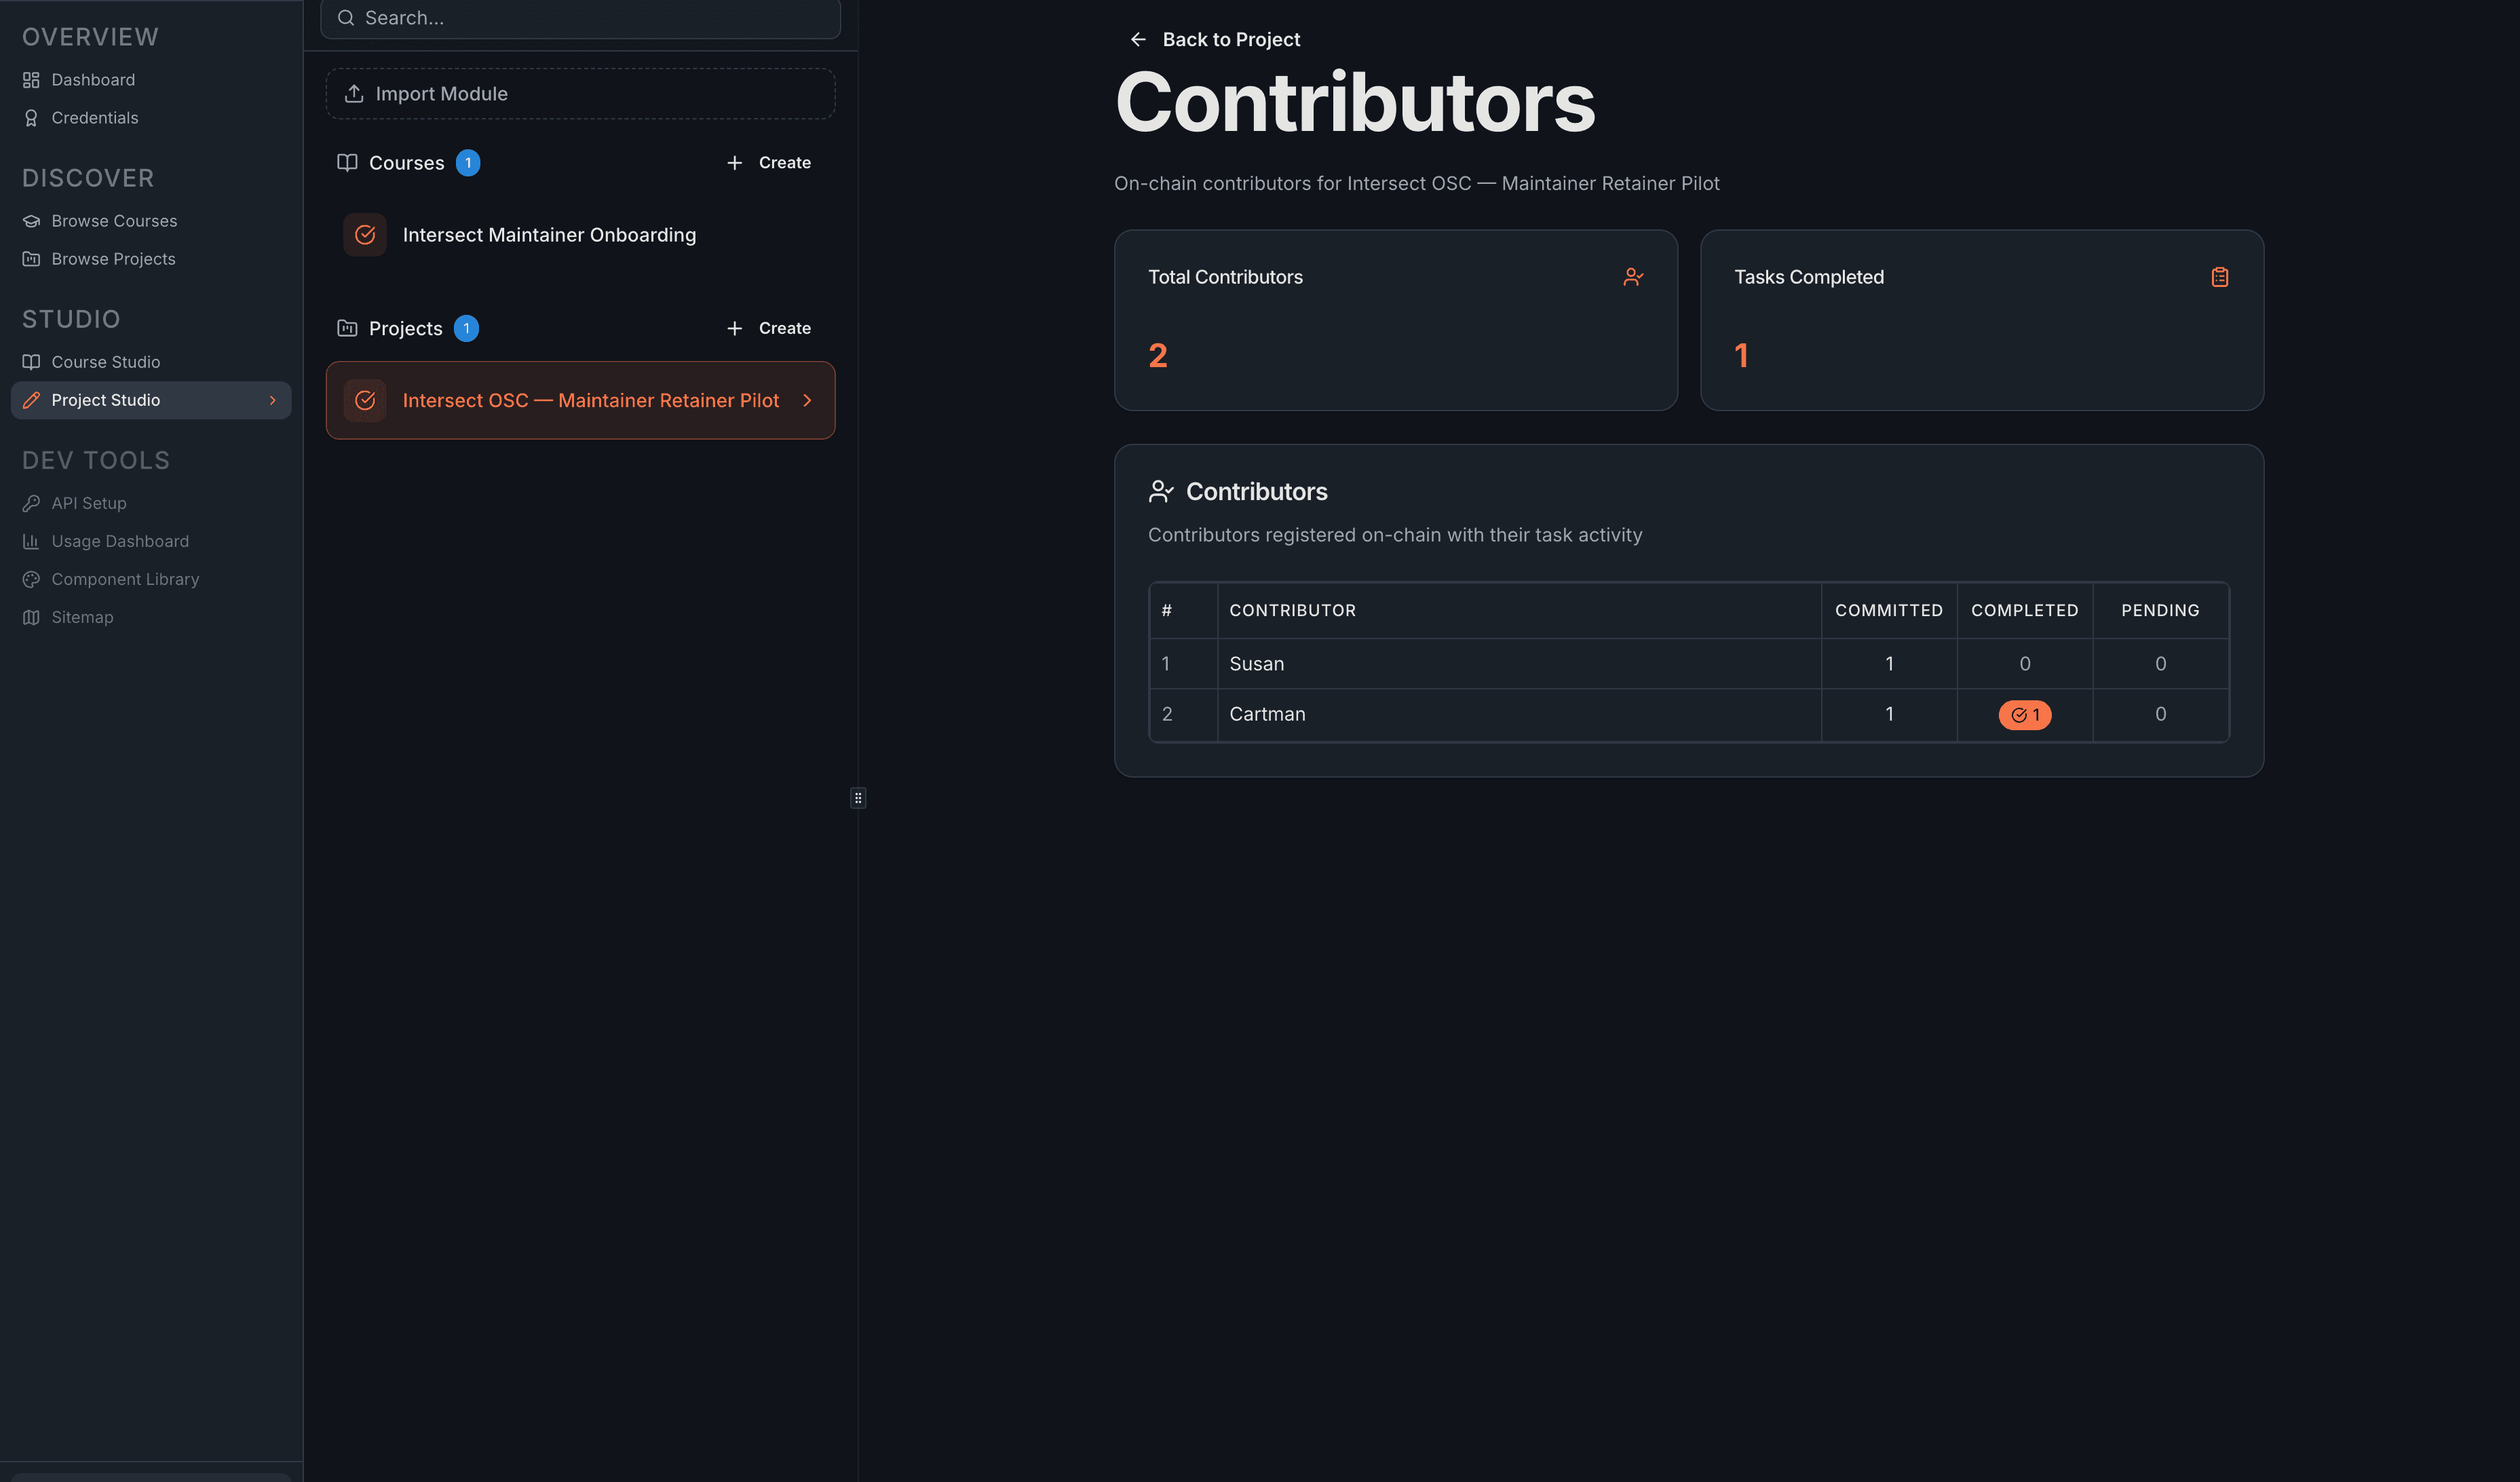Open Browse Projects from the sidebar
This screenshot has height=1482, width=2520.
pyautogui.click(x=111, y=258)
